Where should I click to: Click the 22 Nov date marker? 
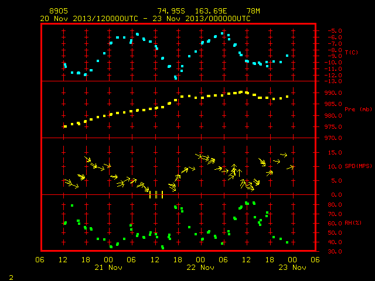click(x=200, y=268)
